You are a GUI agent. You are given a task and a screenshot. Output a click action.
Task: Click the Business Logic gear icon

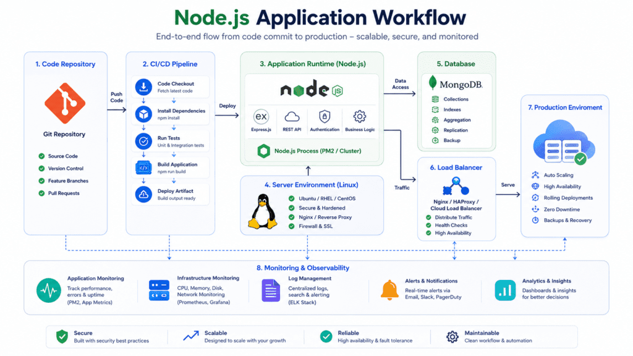coord(360,117)
